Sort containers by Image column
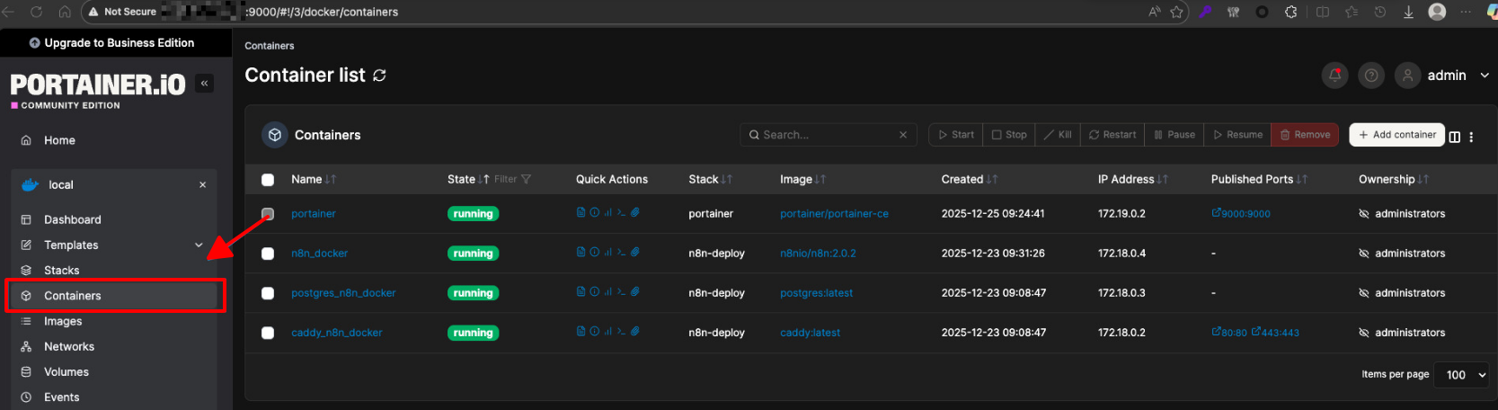The height and width of the screenshot is (410, 1498). pyautogui.click(x=802, y=179)
